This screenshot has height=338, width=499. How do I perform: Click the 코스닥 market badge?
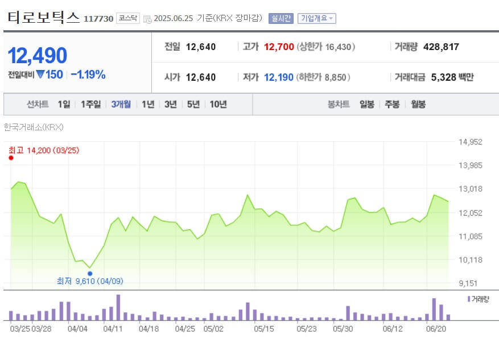click(128, 18)
